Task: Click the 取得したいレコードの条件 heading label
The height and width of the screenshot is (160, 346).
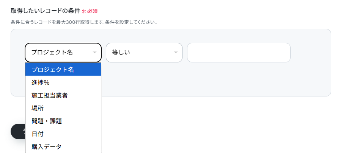Action: [46, 11]
